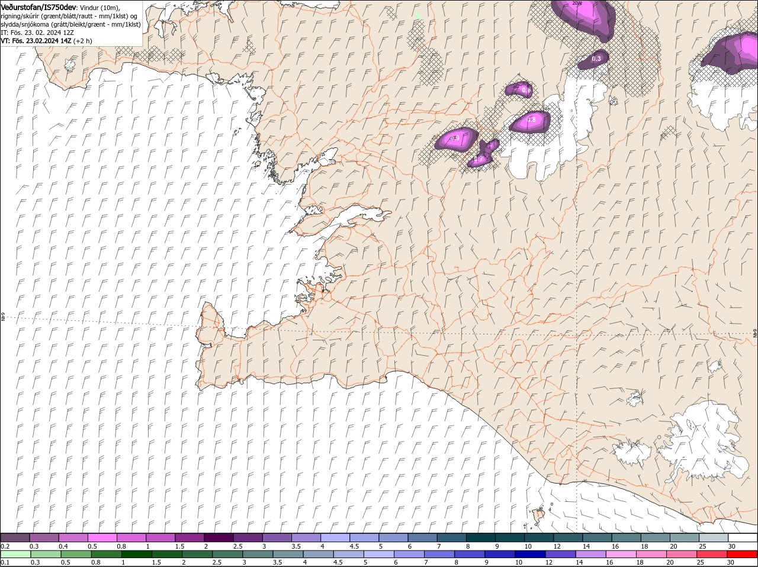
Task: Click the 0.2 label in the top legend row
Action: click(x=5, y=546)
